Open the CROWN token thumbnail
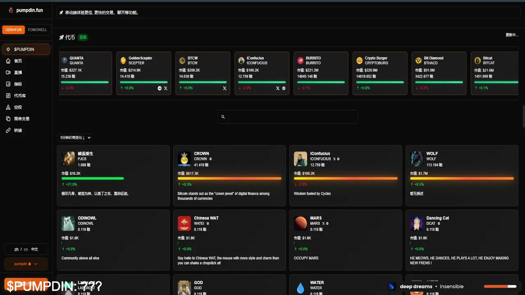 click(x=185, y=159)
